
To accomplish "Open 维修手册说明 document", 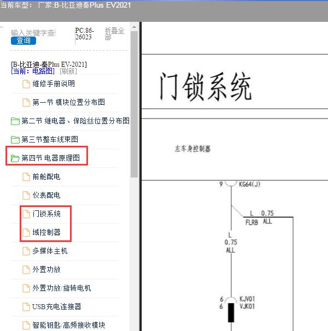I will pyautogui.click(x=54, y=84).
